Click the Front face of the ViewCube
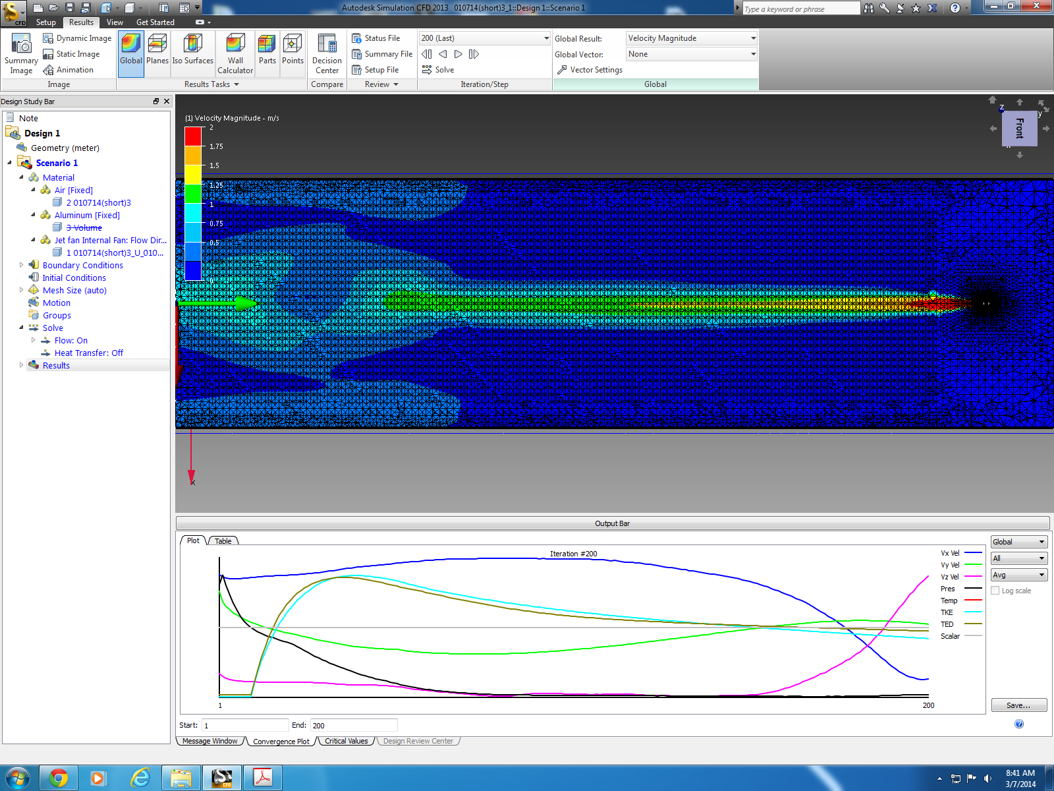1054x791 pixels. tap(1019, 129)
